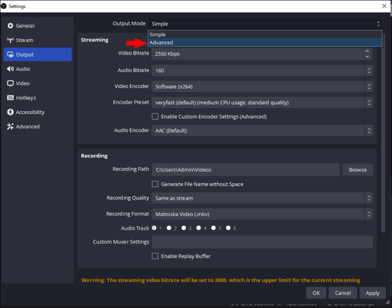Open the Audio Bitrate dropdown
392x308 pixels.
[262, 70]
